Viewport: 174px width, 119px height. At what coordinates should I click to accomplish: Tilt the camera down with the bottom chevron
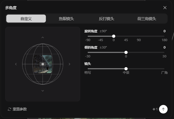[43, 91]
